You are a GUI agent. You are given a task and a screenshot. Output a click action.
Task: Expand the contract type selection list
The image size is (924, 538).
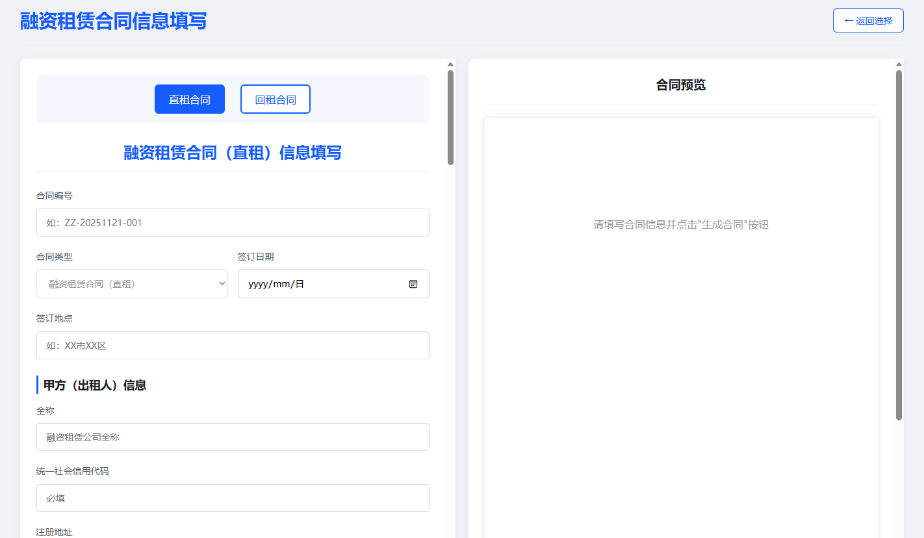click(x=133, y=283)
